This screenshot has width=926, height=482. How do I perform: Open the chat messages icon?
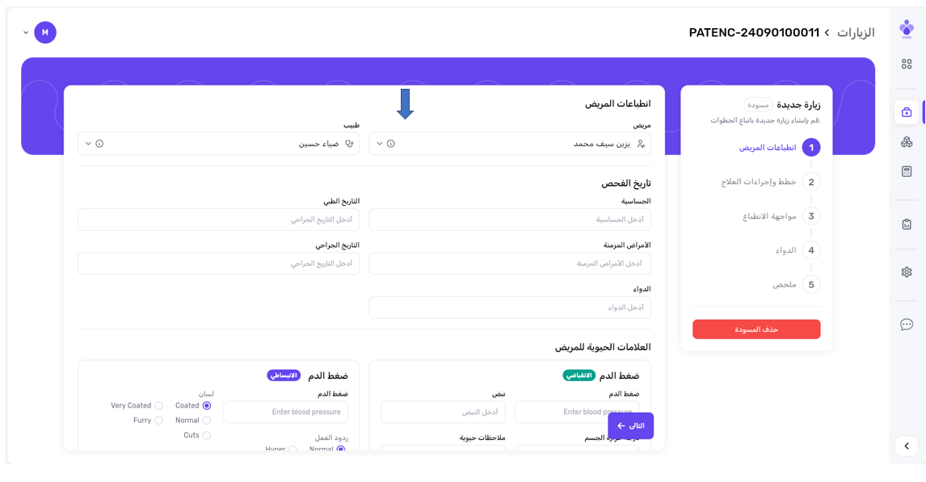click(x=907, y=325)
